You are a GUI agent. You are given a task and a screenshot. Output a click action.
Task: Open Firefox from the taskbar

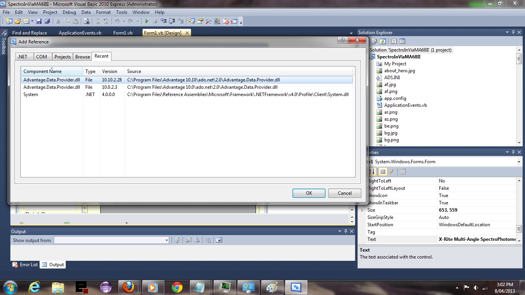tap(129, 287)
